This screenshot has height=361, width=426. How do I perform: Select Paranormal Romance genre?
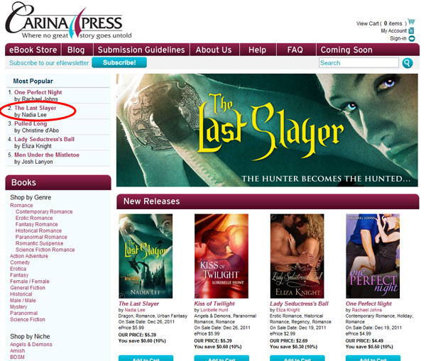(x=41, y=237)
